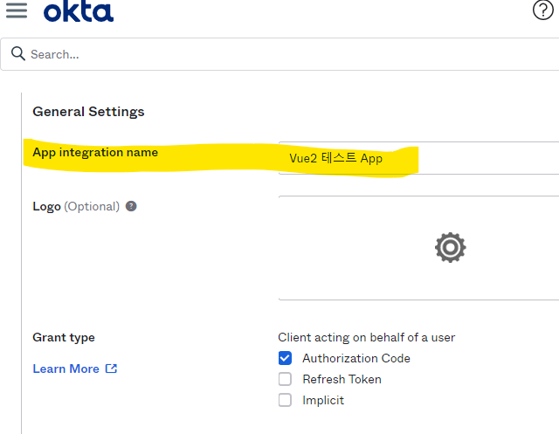This screenshot has height=434, width=559.
Task: Open the help question mark icon
Action: point(543,10)
